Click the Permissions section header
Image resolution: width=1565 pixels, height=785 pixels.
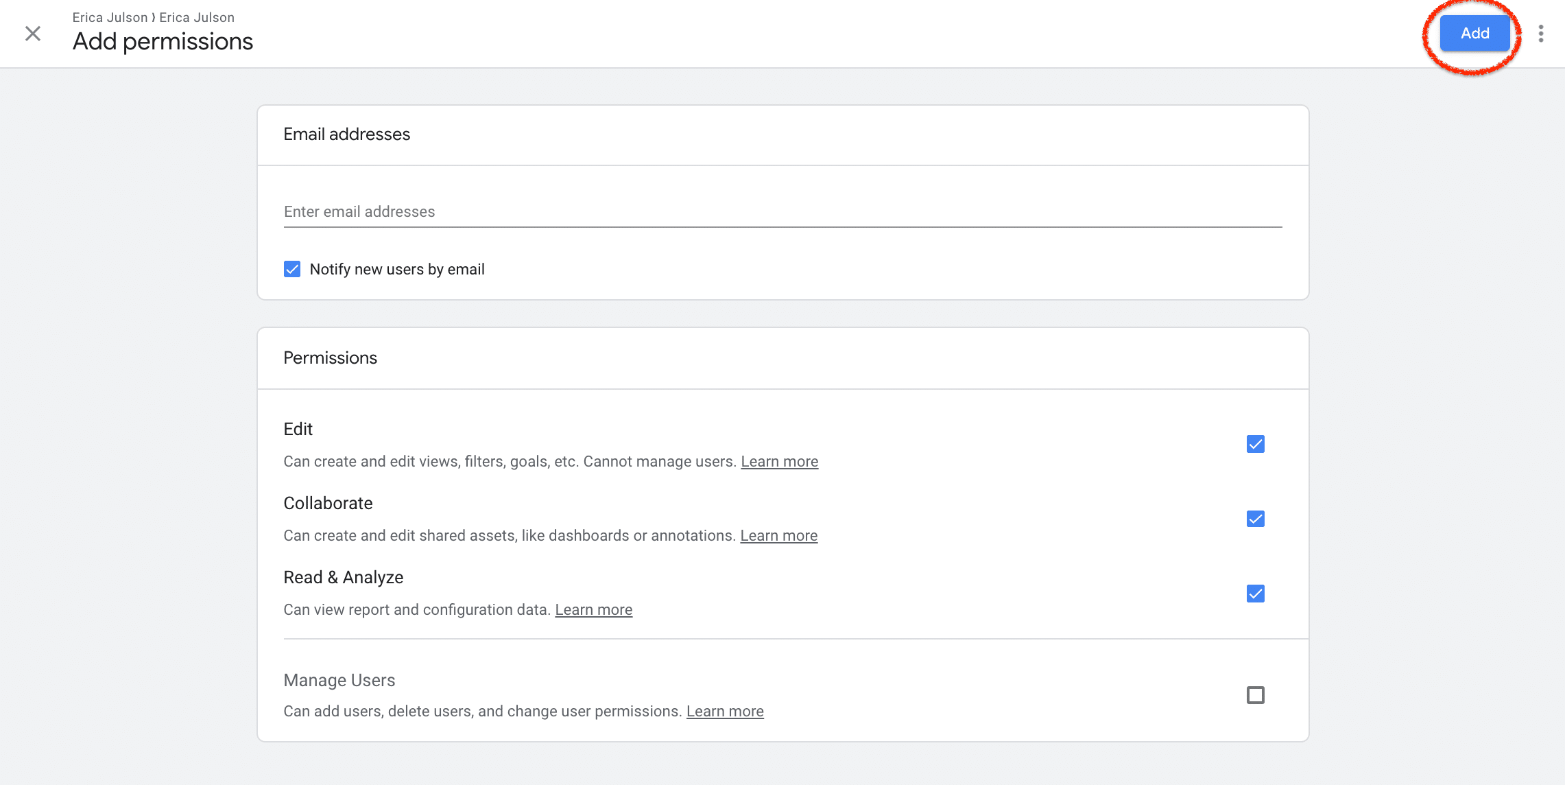[x=331, y=358]
